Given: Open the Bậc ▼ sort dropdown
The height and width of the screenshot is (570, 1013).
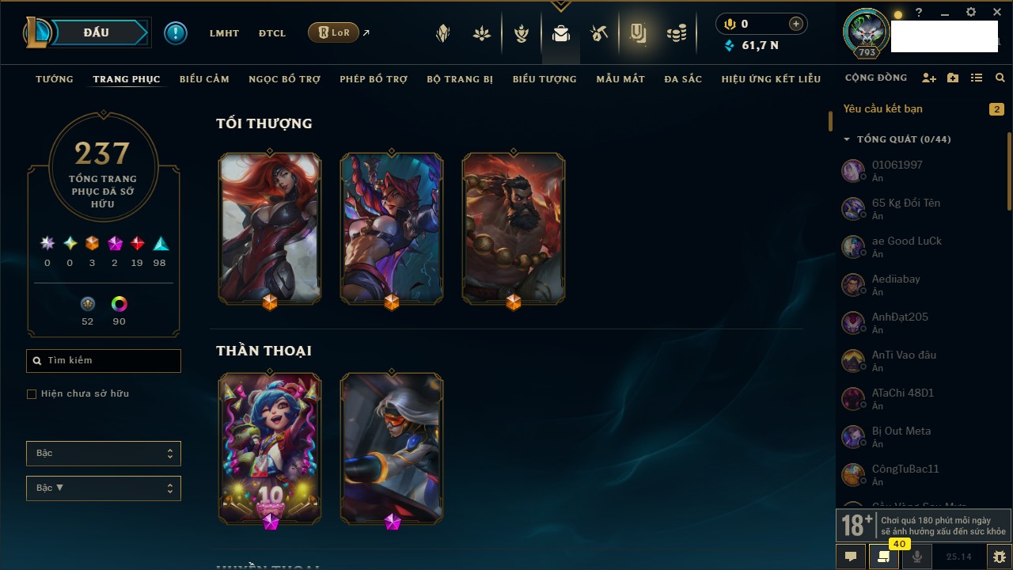Looking at the screenshot, I should (104, 488).
